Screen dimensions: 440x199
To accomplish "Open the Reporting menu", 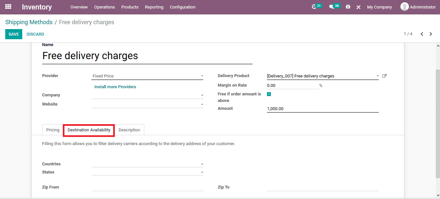I will coord(154,7).
